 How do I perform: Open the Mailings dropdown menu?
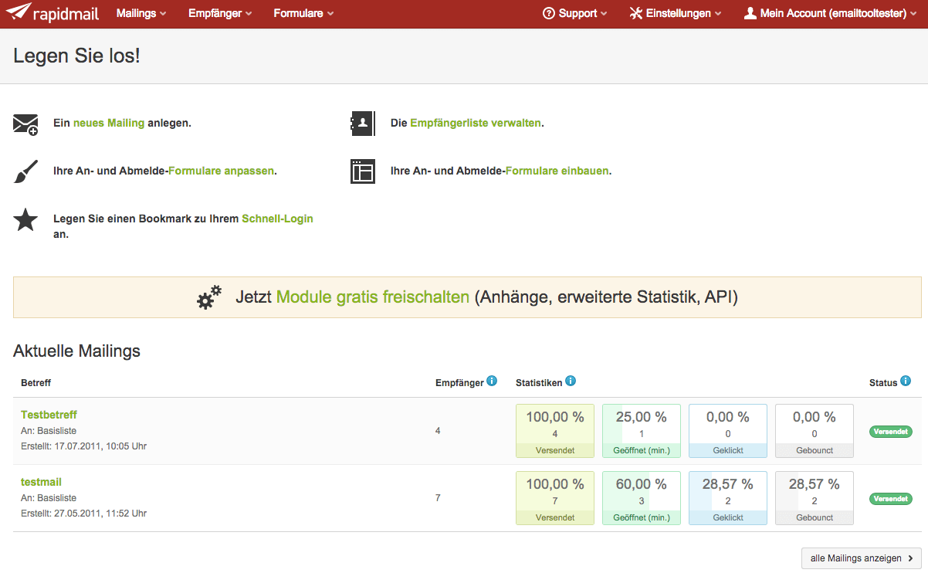click(141, 13)
